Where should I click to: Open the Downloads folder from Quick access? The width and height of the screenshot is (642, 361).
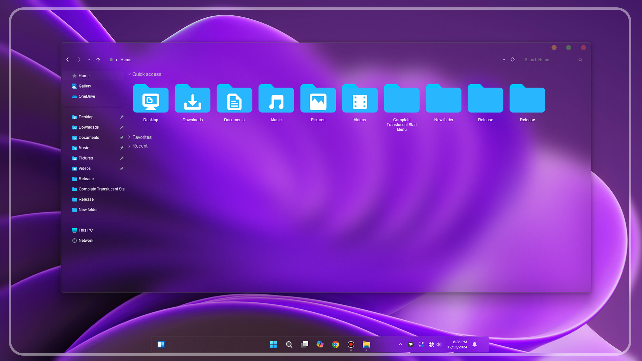pyautogui.click(x=192, y=100)
